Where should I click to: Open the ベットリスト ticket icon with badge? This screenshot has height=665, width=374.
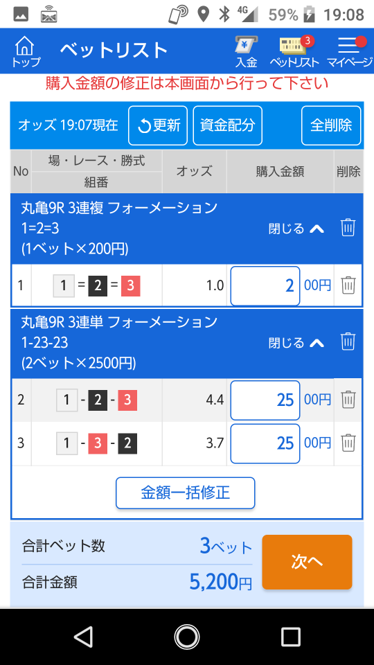pyautogui.click(x=294, y=52)
